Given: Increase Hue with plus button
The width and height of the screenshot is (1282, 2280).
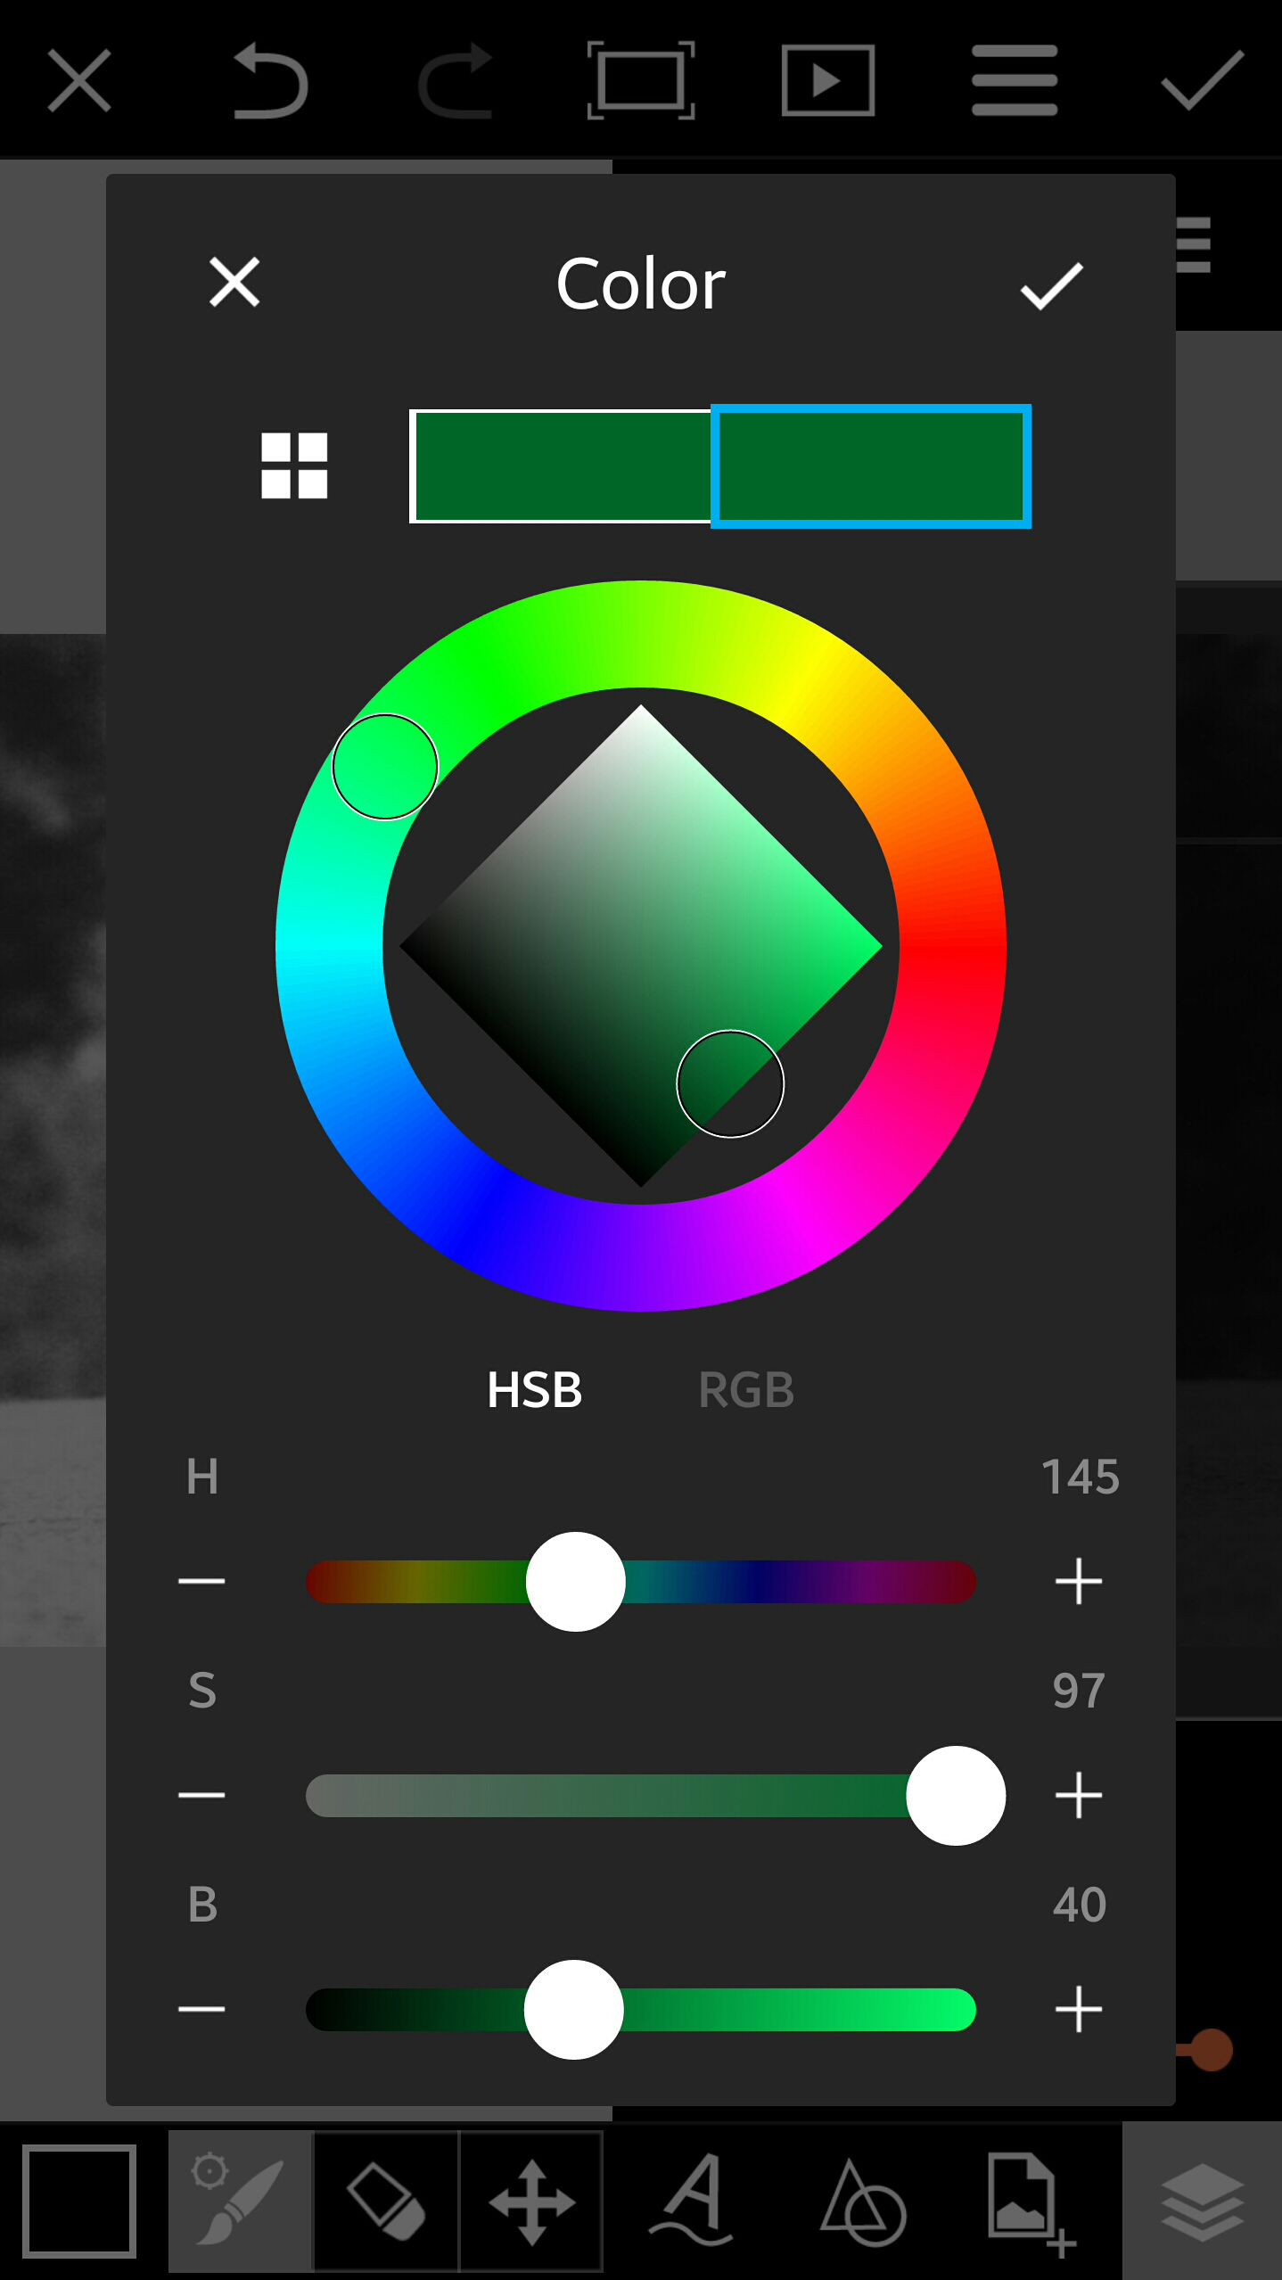Looking at the screenshot, I should [x=1079, y=1582].
